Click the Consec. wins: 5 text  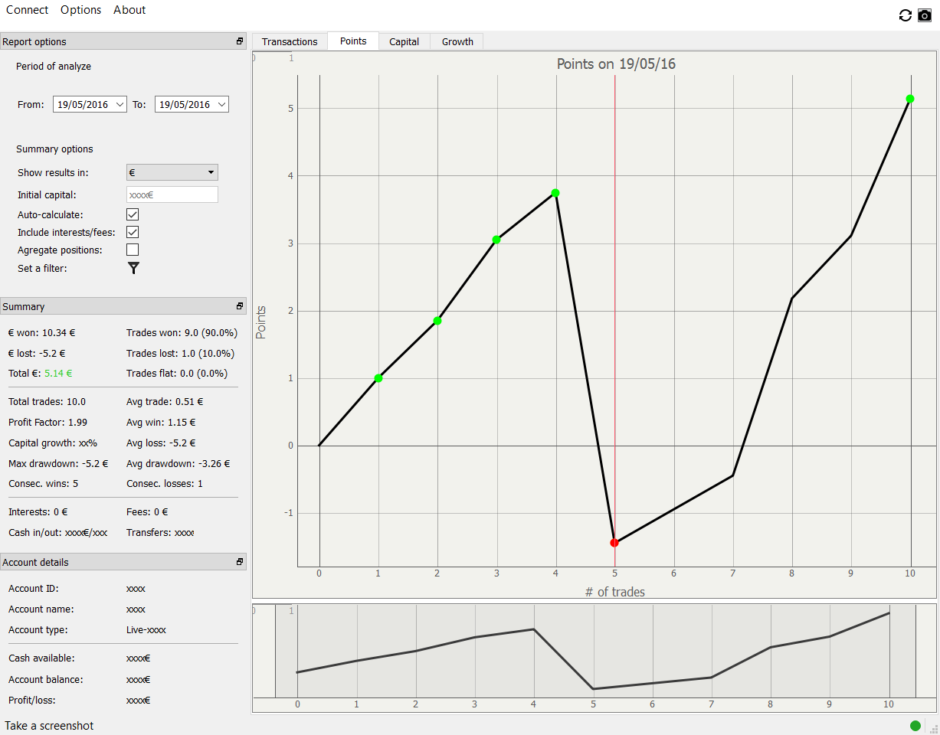pyautogui.click(x=44, y=483)
